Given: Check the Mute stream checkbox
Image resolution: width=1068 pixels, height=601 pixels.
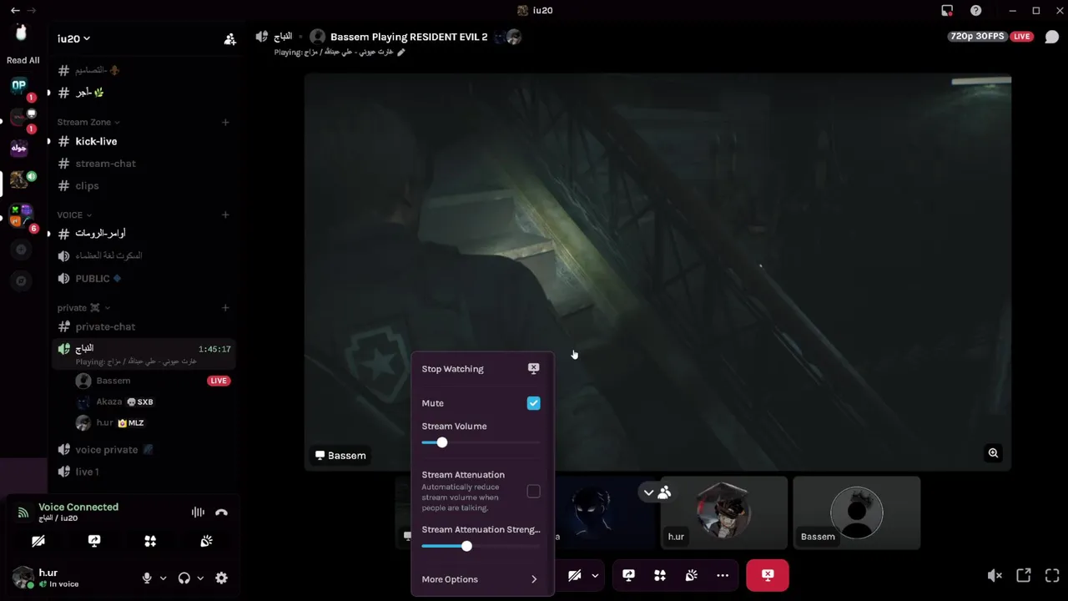Looking at the screenshot, I should 533,403.
